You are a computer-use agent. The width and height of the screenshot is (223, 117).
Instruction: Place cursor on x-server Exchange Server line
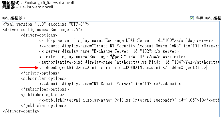click(109, 51)
